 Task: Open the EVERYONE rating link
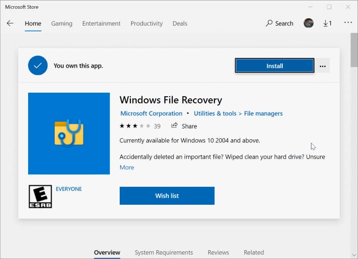pos(69,189)
